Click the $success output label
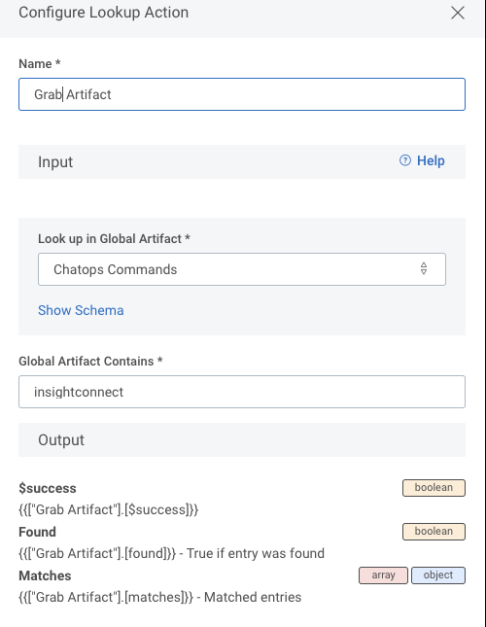This screenshot has width=486, height=627. pyautogui.click(x=48, y=488)
